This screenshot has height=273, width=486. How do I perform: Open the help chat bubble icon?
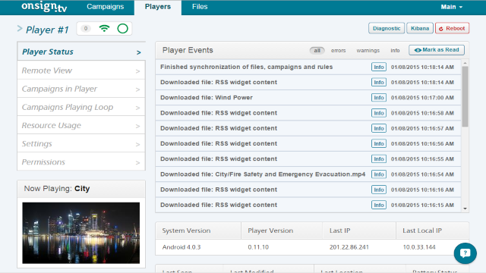point(465,253)
